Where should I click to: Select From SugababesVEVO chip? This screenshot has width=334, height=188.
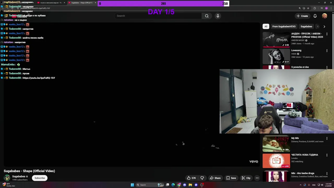(284, 26)
